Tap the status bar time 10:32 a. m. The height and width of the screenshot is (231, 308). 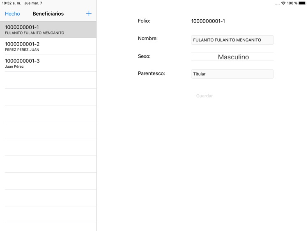[x=11, y=3]
